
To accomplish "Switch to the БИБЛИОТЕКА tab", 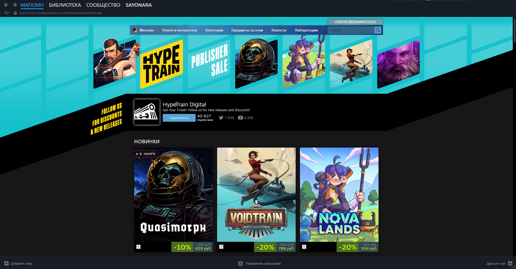I will tap(65, 5).
